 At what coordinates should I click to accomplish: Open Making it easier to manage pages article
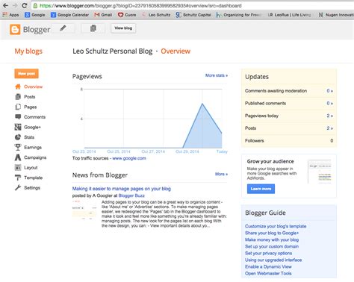(122, 189)
